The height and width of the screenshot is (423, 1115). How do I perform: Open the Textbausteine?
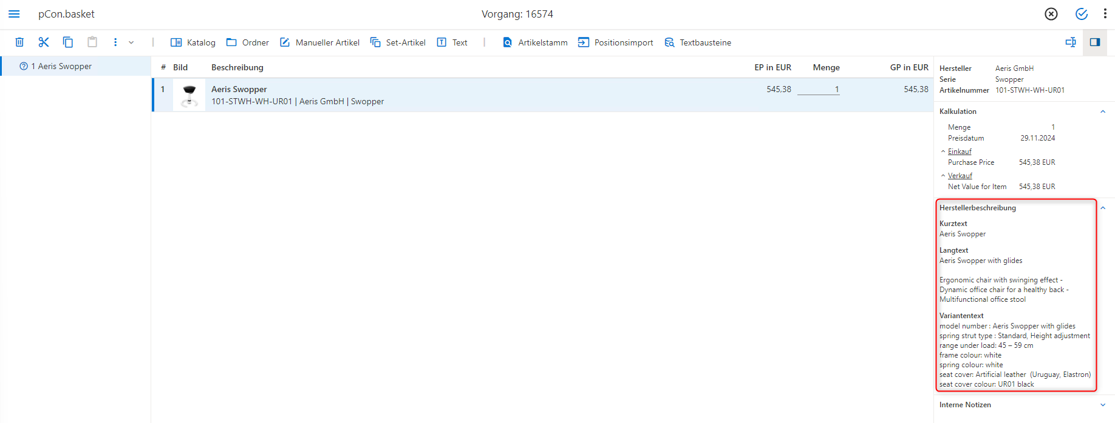click(698, 42)
